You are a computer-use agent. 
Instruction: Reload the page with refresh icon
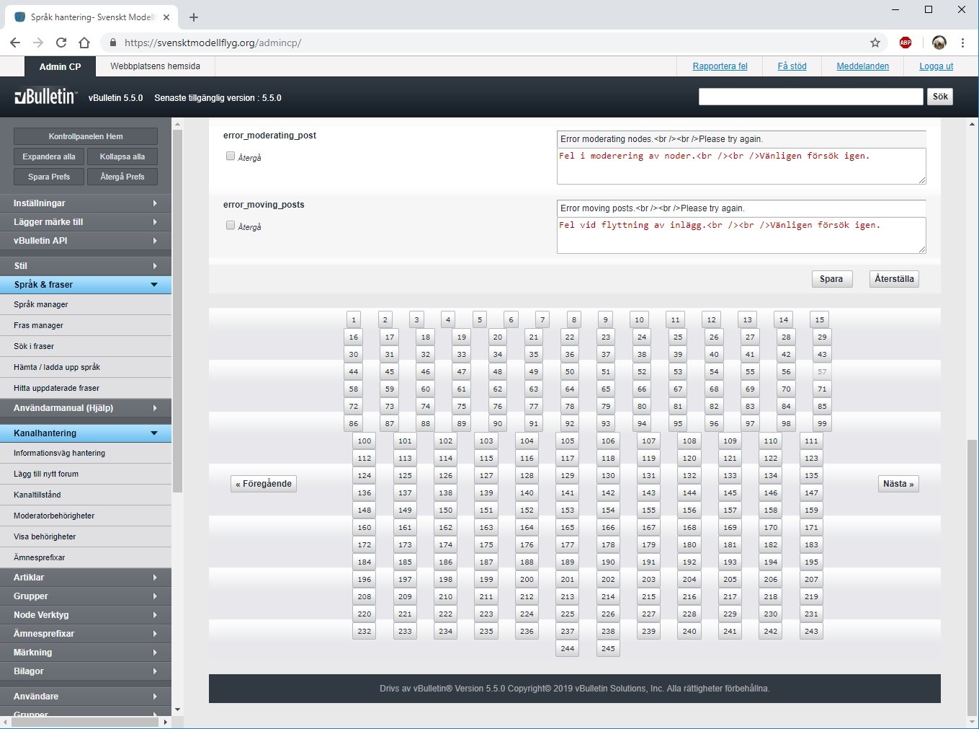point(61,43)
